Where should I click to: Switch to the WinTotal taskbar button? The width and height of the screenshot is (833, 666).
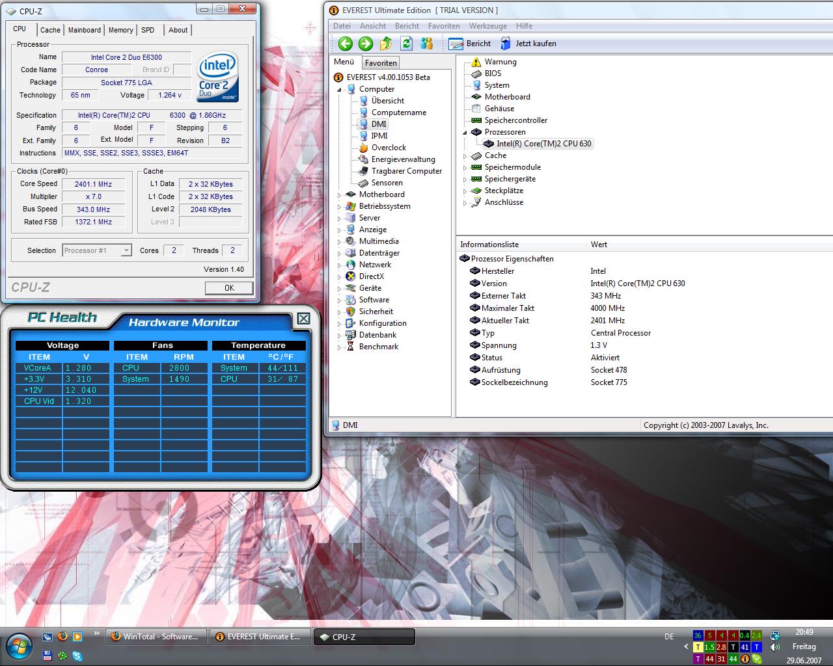pyautogui.click(x=156, y=637)
